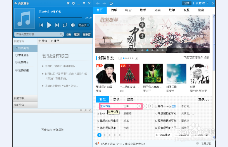Collapse the 我的音乐 section header

click(x=25, y=41)
